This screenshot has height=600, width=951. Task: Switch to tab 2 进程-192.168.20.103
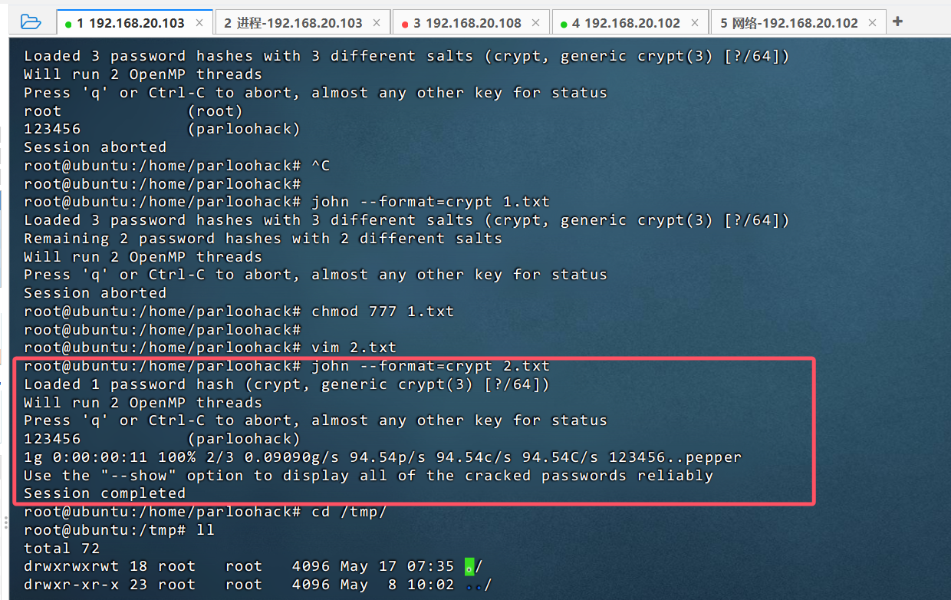pyautogui.click(x=293, y=23)
